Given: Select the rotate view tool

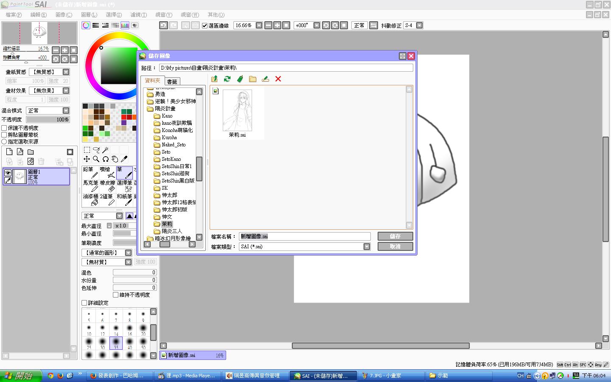Looking at the screenshot, I should coord(105,159).
